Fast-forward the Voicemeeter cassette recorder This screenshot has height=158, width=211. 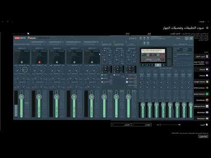point(147,65)
